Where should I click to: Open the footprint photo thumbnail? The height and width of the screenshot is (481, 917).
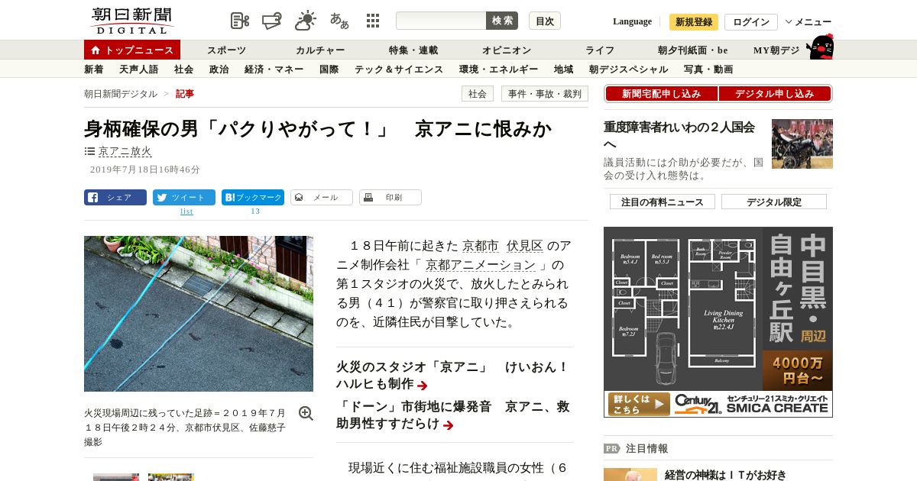(x=199, y=314)
